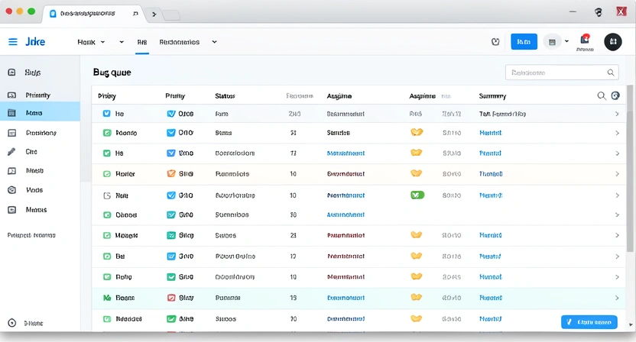Image resolution: width=636 pixels, height=342 pixels.
Task: Click the Sliwee icon at sidebar bottom
Action: pyautogui.click(x=11, y=323)
